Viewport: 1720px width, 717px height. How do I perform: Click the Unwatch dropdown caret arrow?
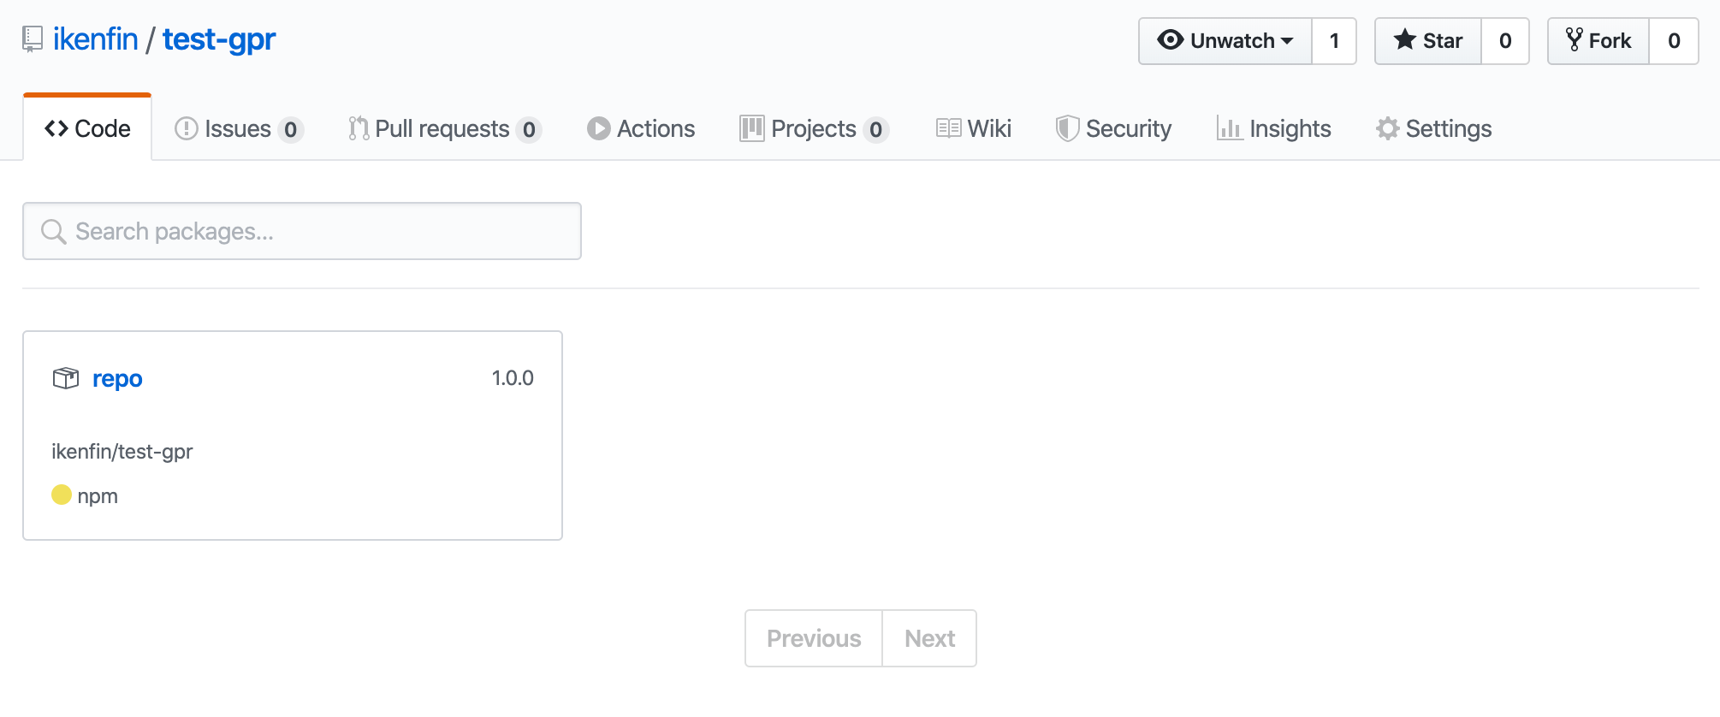tap(1287, 41)
